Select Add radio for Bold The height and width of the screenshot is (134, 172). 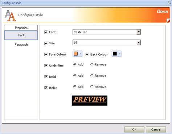[75, 76]
